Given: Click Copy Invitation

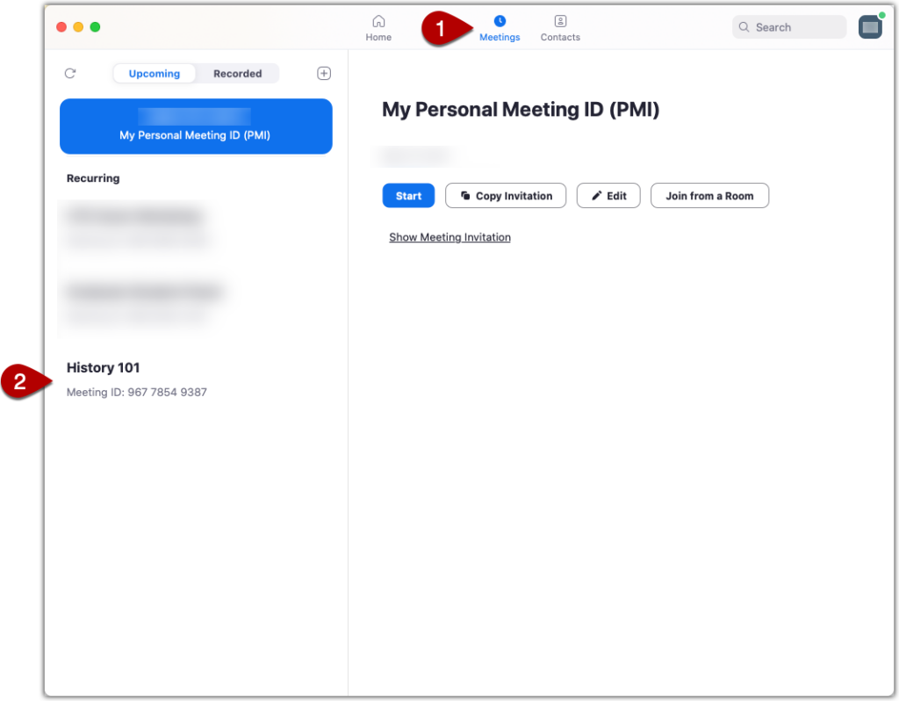Looking at the screenshot, I should click(x=506, y=195).
